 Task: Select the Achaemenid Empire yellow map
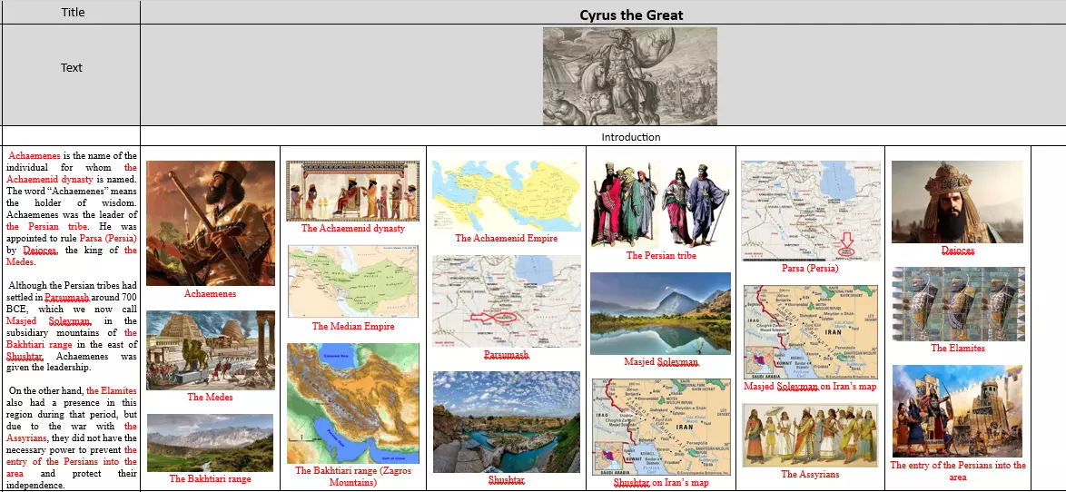507,196
